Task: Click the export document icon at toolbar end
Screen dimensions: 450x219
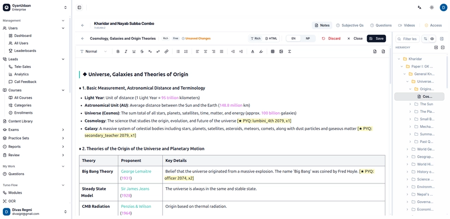Action: point(383,51)
